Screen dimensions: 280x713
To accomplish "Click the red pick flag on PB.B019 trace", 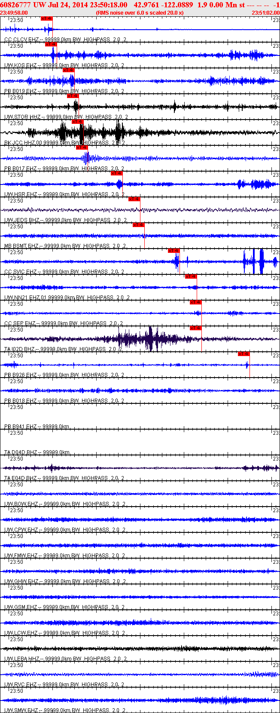I will 69,70.
